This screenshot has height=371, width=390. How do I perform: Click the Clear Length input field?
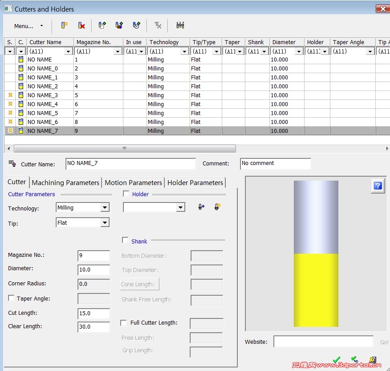tap(94, 327)
